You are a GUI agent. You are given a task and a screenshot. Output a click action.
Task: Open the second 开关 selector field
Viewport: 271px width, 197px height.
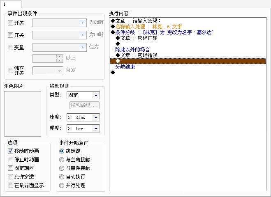[60, 35]
